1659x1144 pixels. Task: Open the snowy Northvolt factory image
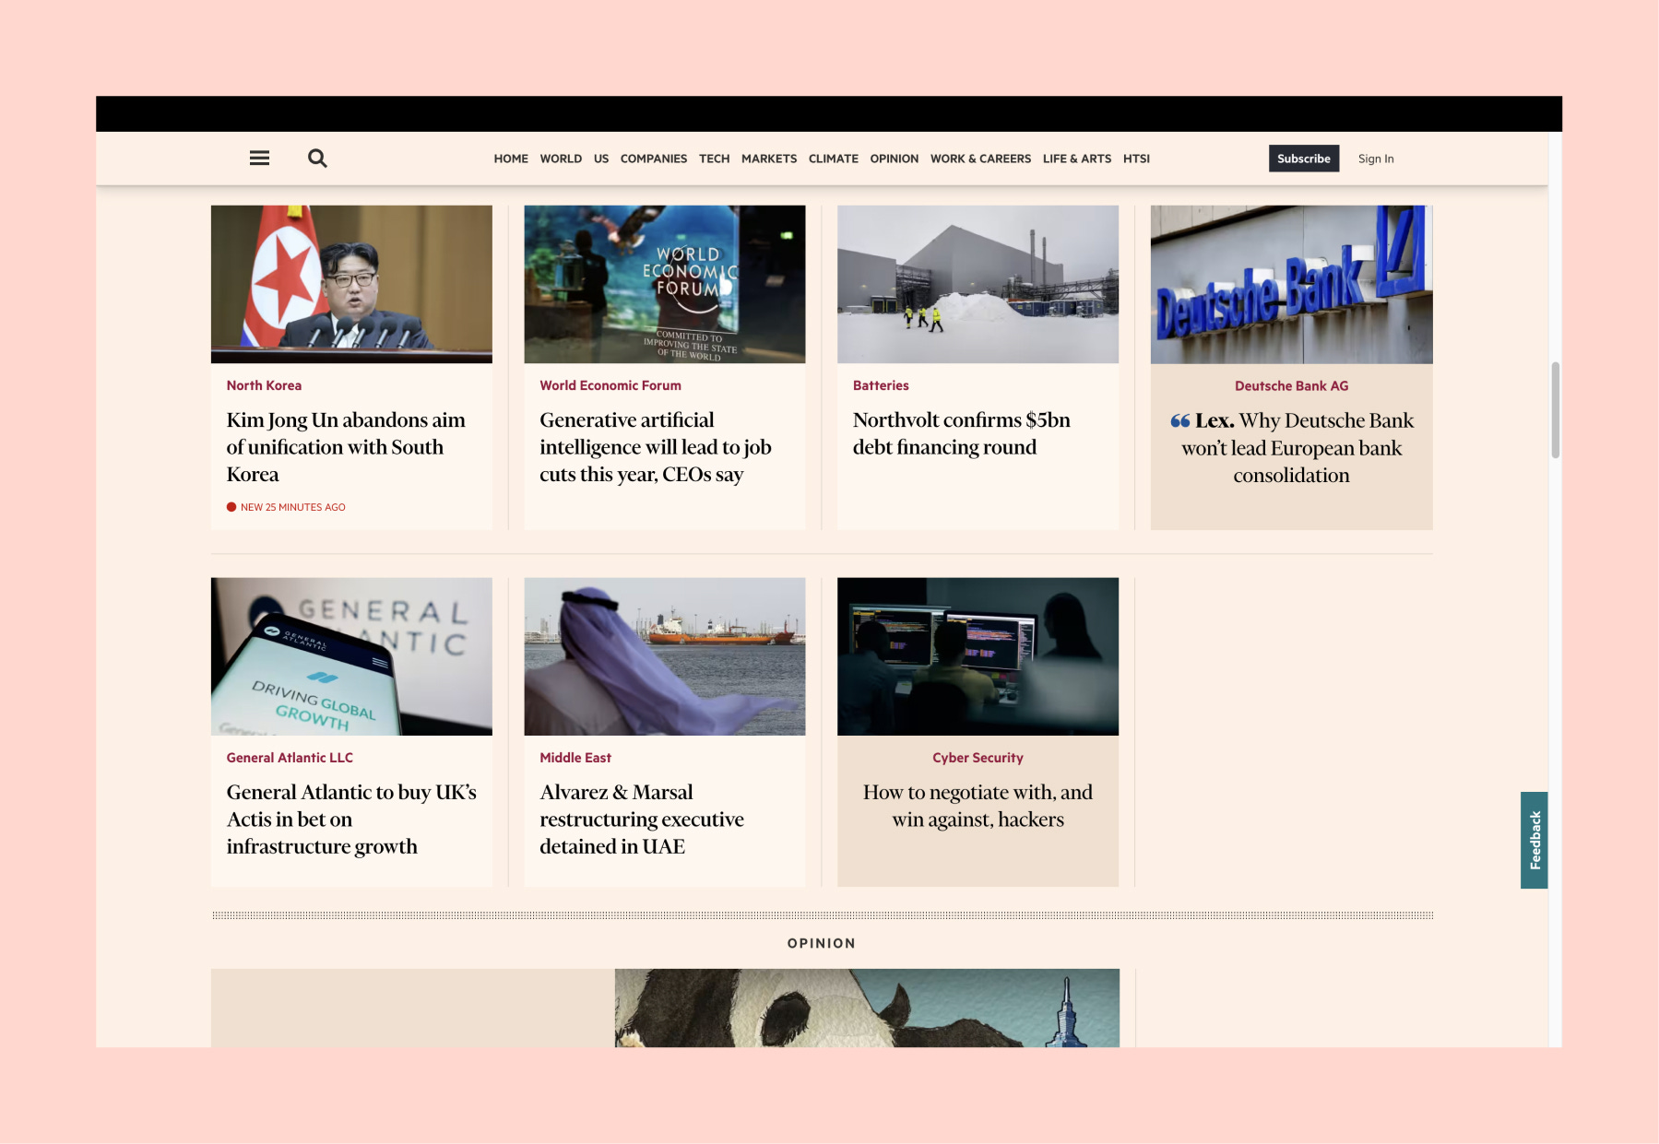978,284
